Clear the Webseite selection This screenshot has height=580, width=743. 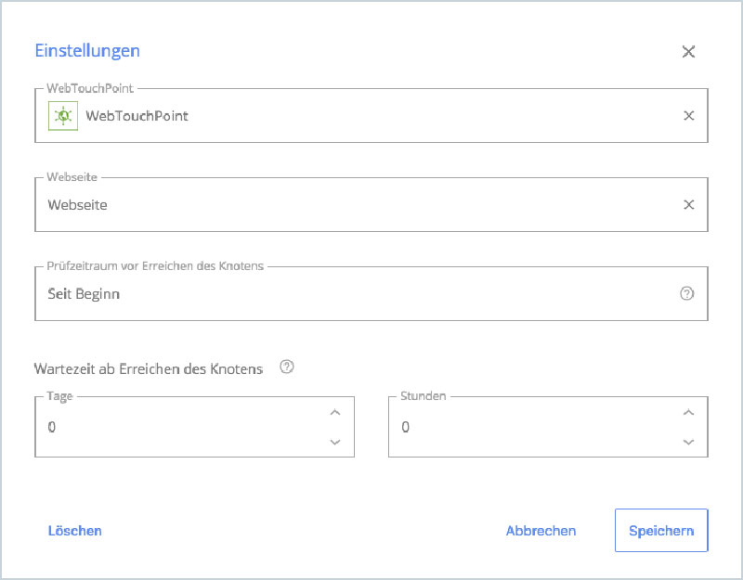tap(688, 204)
